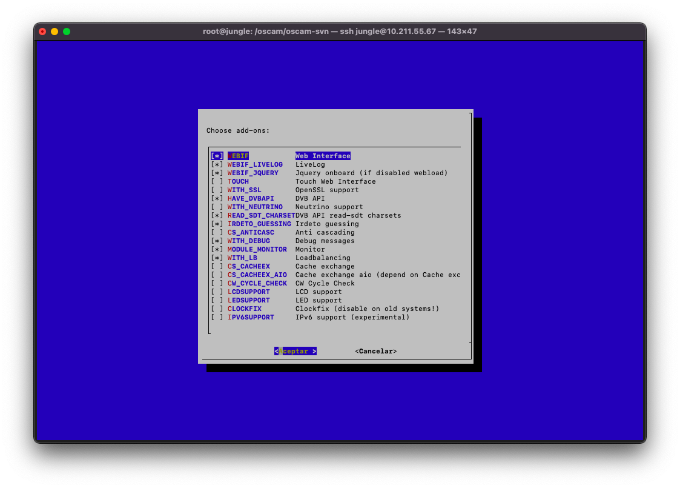The height and width of the screenshot is (488, 680).
Task: Enable the IPV6SUPPORT checkbox
Action: coord(217,317)
